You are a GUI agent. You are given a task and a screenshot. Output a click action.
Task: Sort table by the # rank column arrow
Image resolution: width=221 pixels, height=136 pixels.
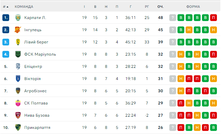pos(8,6)
